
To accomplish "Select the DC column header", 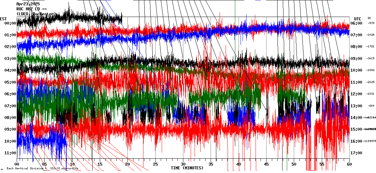I will pos(369,18).
